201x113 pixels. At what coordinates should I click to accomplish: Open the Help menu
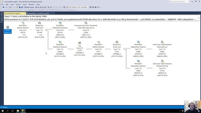coord(38,4)
